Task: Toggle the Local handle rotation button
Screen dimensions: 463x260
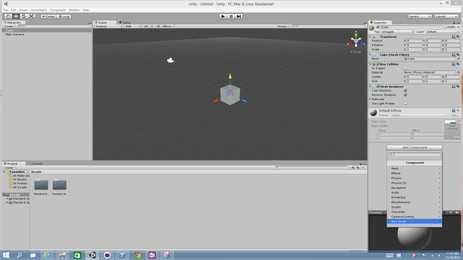Action: coord(64,17)
